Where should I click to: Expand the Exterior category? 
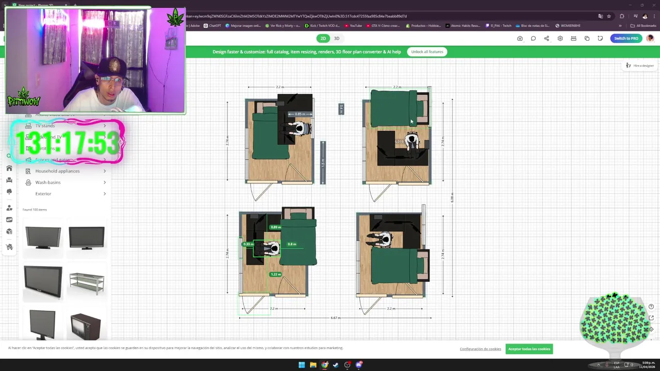click(105, 194)
